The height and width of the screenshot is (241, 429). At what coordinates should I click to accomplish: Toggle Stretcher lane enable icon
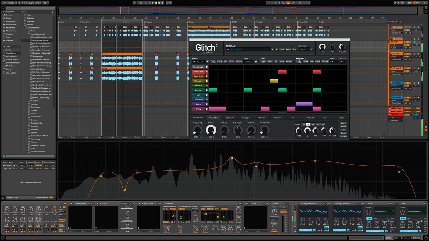(206, 90)
